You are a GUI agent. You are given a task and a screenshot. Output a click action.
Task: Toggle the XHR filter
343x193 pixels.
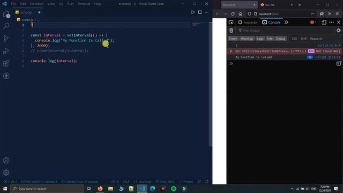[304, 39]
